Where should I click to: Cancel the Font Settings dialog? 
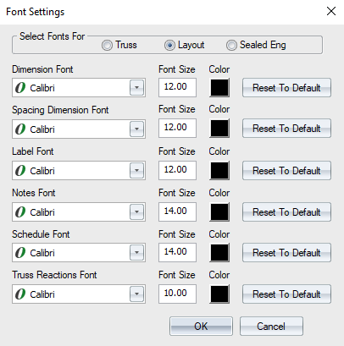click(271, 327)
